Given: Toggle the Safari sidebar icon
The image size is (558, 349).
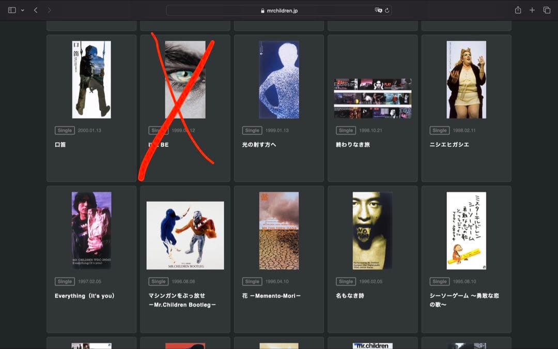Looking at the screenshot, I should [x=12, y=10].
